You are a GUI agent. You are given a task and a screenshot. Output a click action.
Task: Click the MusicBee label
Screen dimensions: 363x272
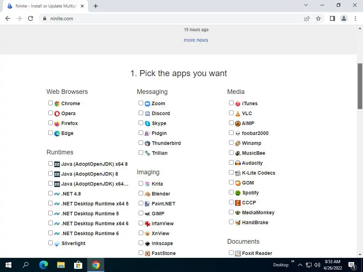tap(253, 153)
